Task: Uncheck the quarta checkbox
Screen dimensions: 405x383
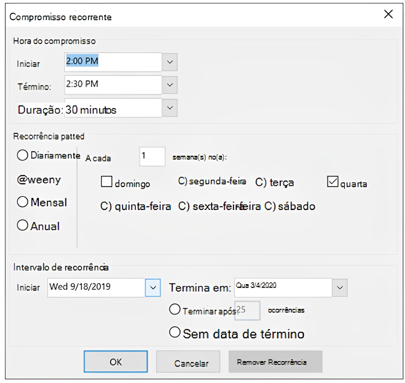Action: pyautogui.click(x=333, y=182)
